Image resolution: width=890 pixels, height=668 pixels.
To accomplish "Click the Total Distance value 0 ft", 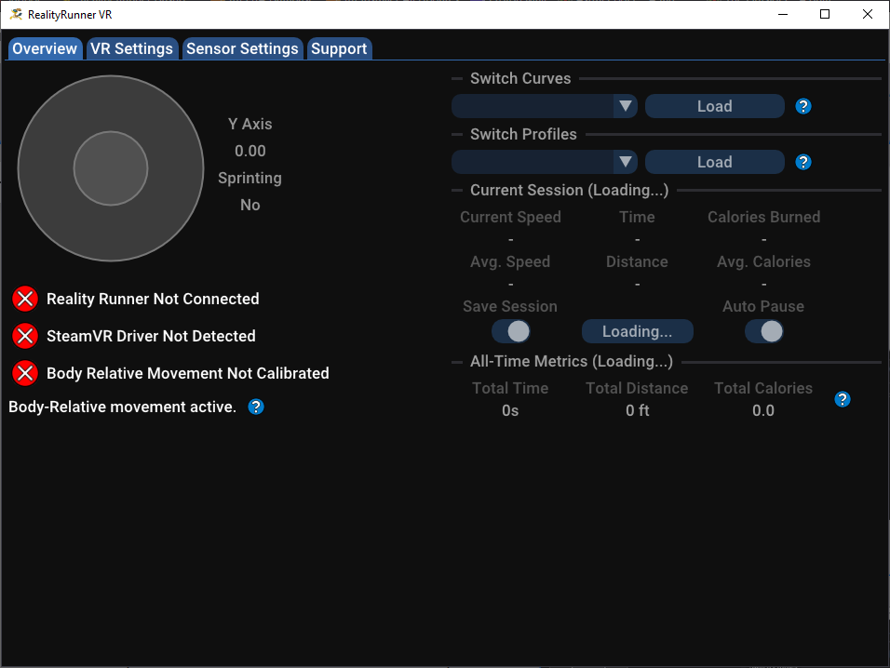I will pyautogui.click(x=638, y=410).
